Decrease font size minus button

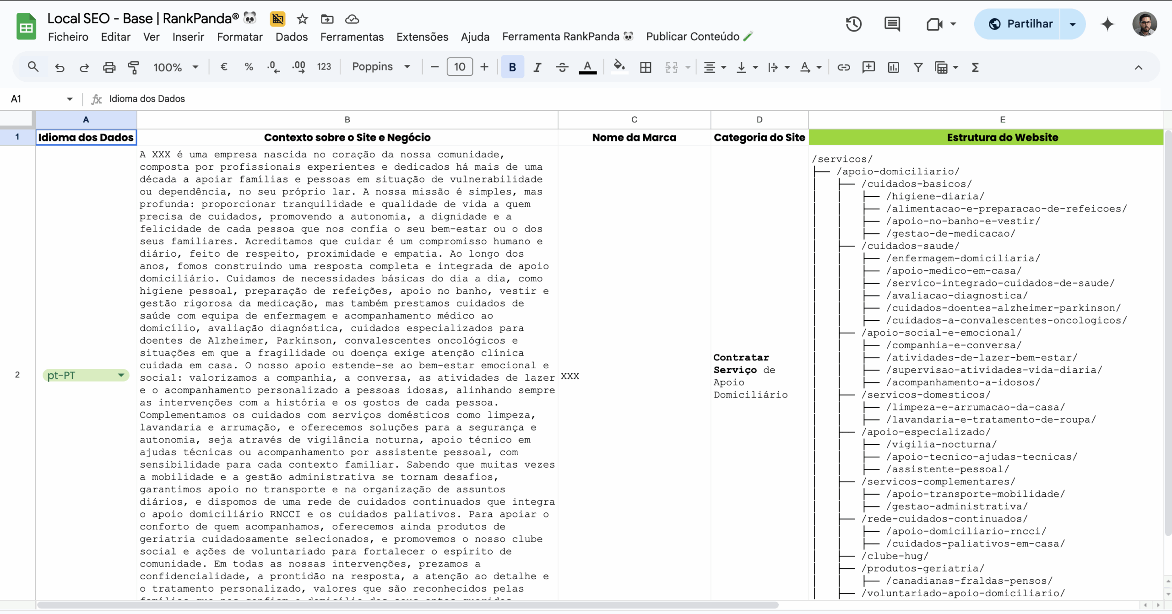[435, 67]
